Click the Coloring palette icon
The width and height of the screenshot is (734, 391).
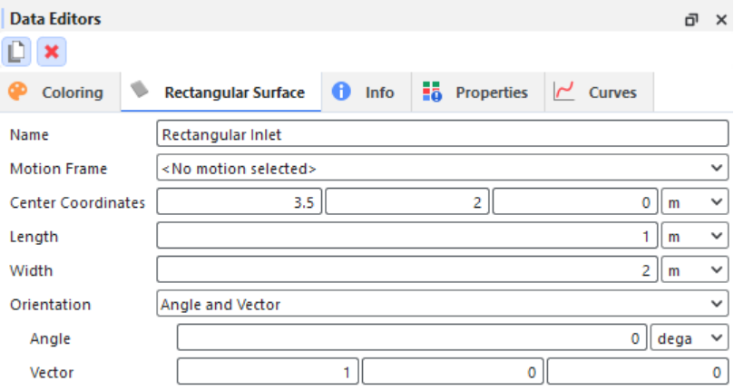click(19, 92)
